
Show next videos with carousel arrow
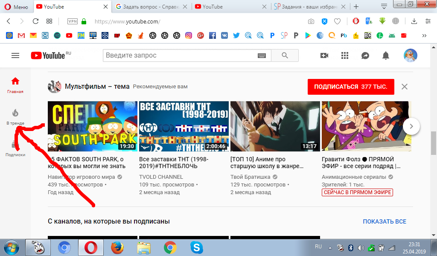tap(411, 126)
